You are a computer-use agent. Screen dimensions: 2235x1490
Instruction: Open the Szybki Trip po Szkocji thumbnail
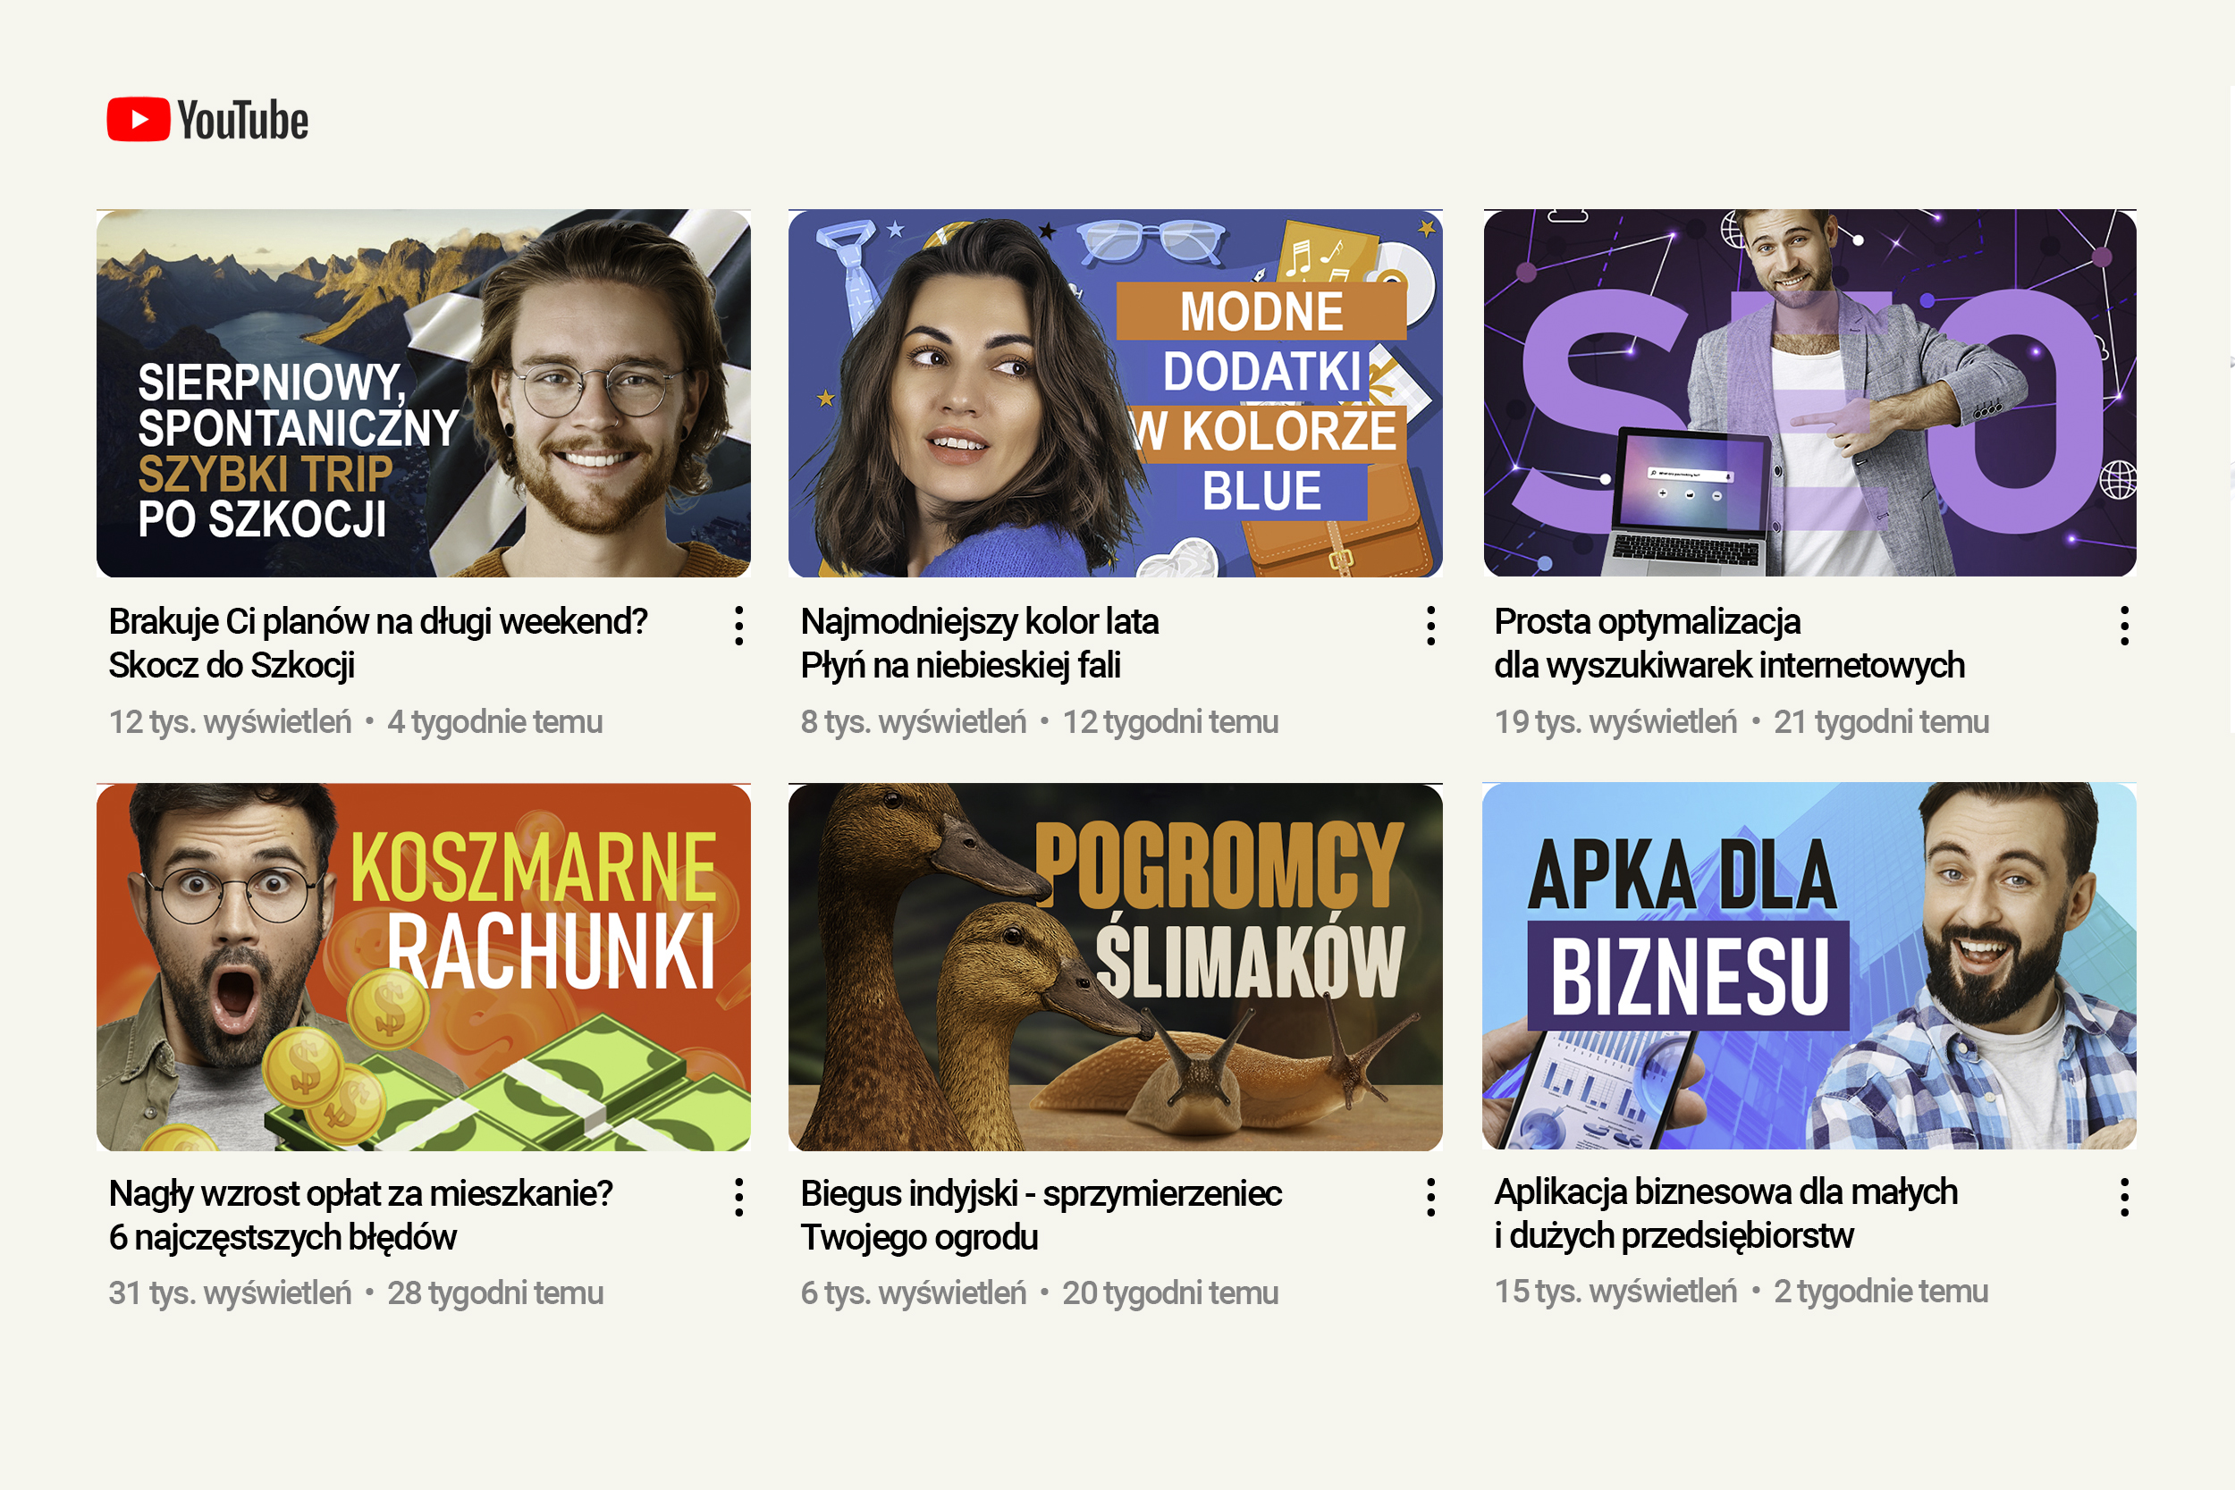click(423, 392)
